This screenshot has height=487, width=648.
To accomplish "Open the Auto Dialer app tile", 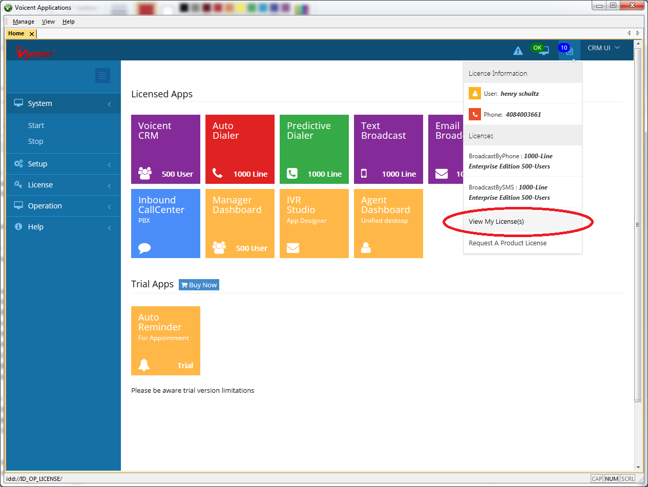I will [240, 149].
